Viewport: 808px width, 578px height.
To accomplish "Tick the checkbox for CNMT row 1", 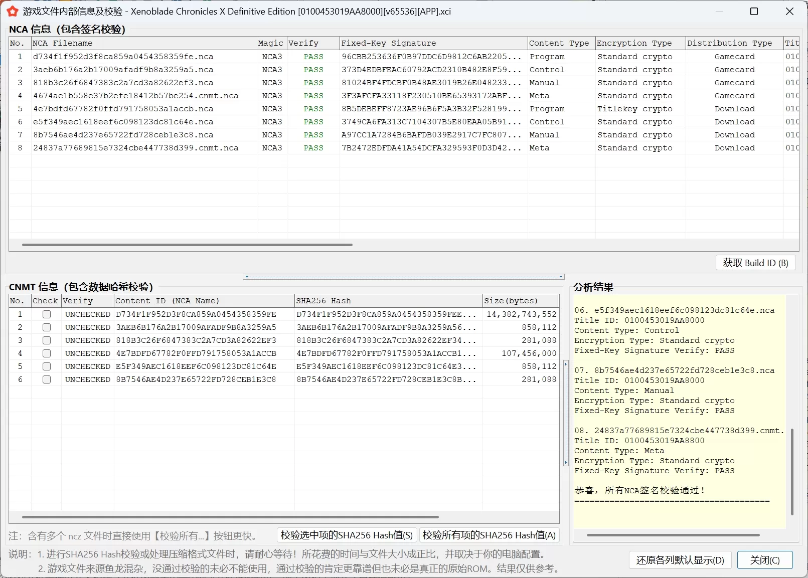I will tap(47, 314).
